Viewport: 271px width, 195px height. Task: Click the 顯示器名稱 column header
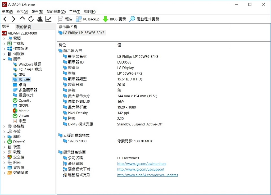pos(143,27)
